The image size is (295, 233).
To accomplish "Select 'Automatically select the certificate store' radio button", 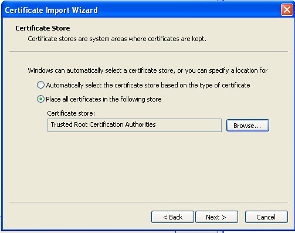I will (x=40, y=85).
